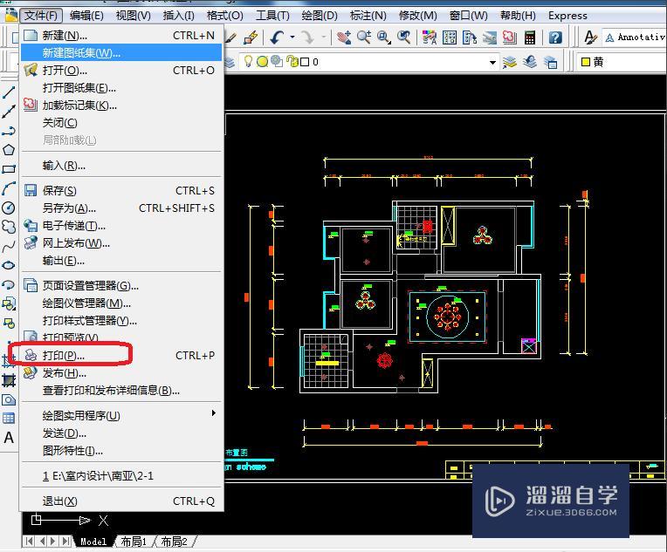667x552 pixels.
Task: Click the yellow swatch beside 黄
Action: 586,62
